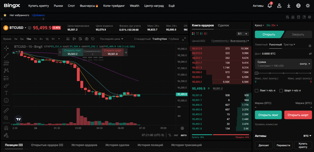Viewport: 314px width, 152px height.
Task: Toggle log scale on the chart
Action: (x=176, y=135)
